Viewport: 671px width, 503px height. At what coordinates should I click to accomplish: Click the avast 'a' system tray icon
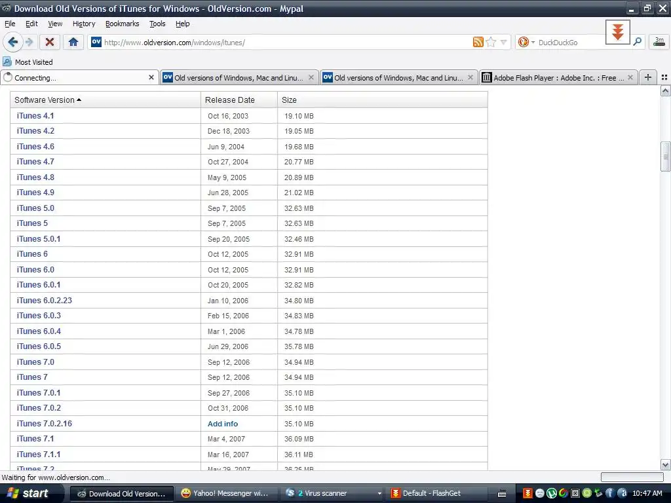tap(622, 493)
